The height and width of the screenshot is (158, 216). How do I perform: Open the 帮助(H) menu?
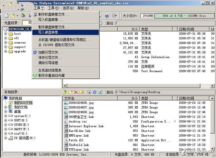click(x=83, y=8)
